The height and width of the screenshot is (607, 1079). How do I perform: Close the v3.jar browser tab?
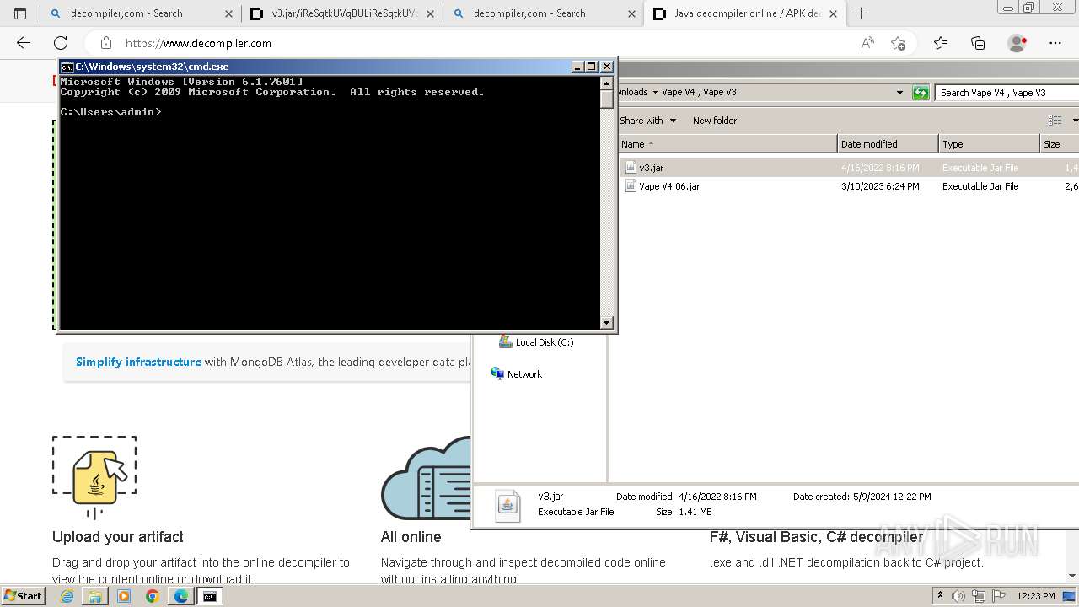coord(430,13)
